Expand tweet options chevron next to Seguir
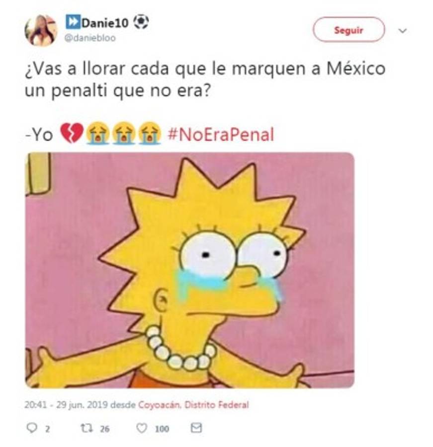 (x=403, y=30)
